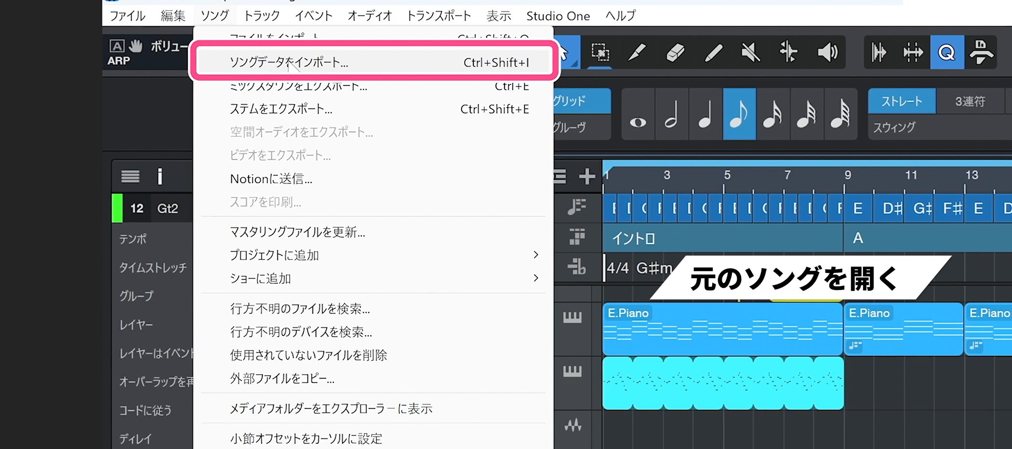
Task: Click the green Gt2 track color swatch
Action: point(117,208)
